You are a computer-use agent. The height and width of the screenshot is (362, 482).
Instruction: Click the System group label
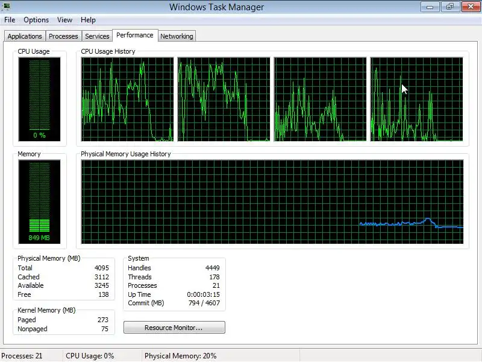139,259
